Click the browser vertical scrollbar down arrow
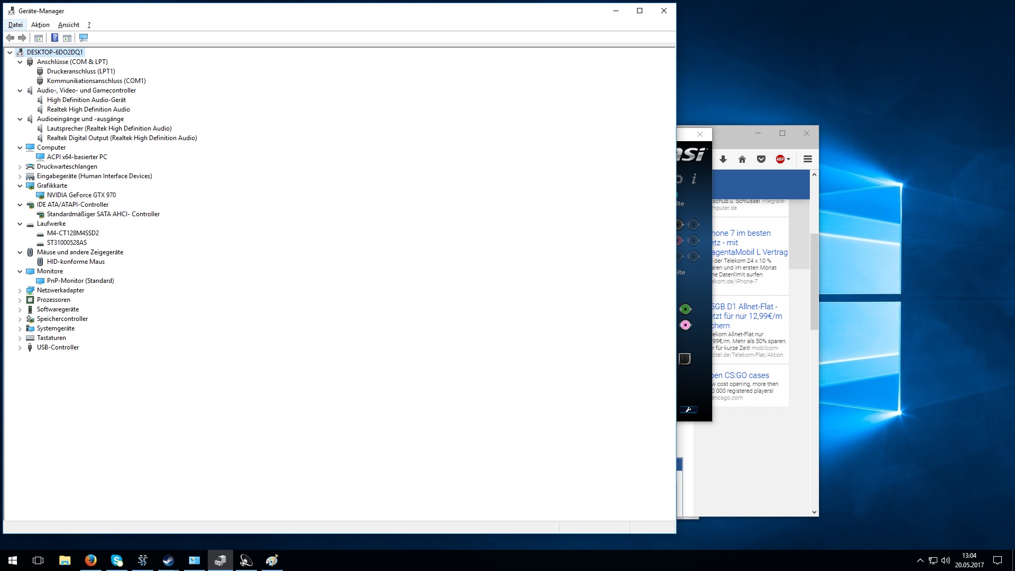 coord(814,512)
